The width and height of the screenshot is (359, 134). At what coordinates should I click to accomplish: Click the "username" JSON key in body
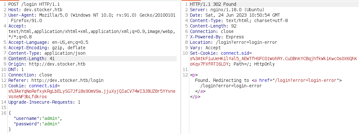point(26,118)
